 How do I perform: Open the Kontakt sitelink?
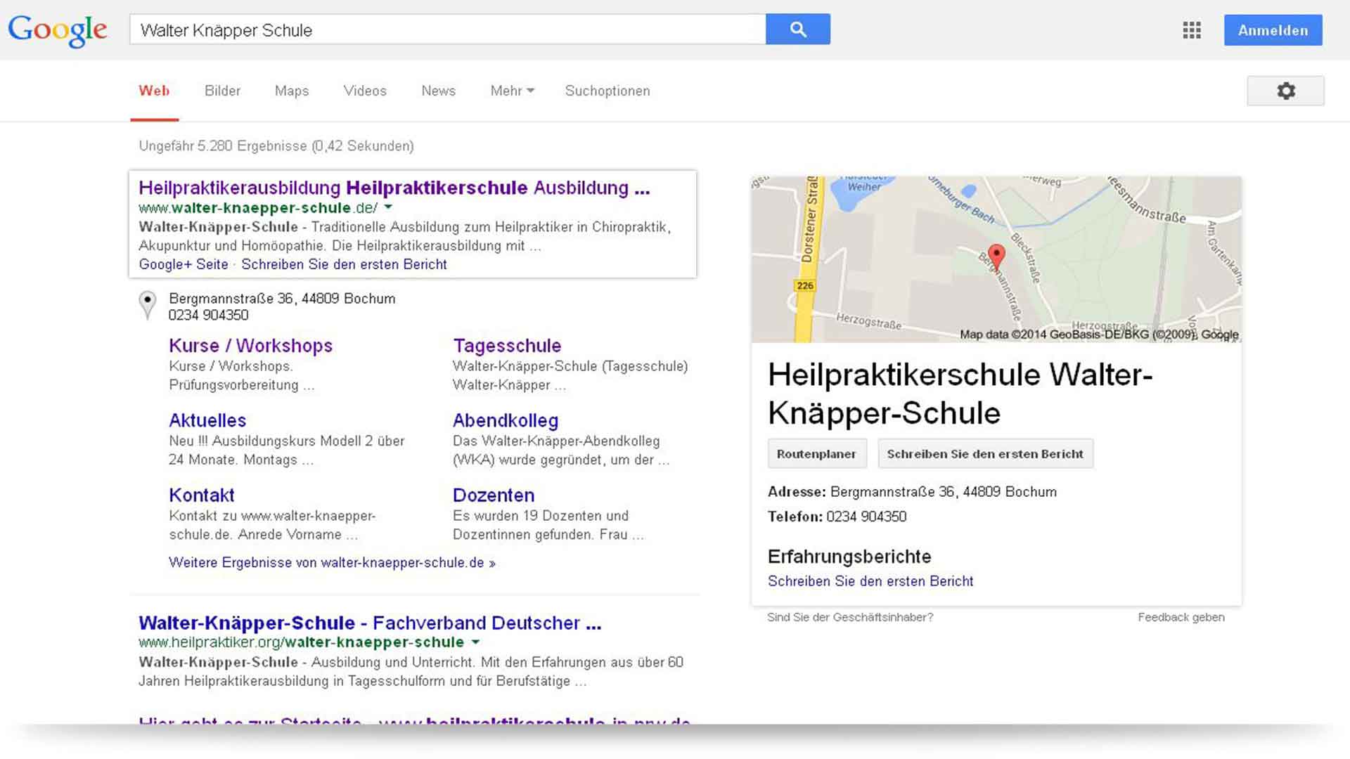202,495
